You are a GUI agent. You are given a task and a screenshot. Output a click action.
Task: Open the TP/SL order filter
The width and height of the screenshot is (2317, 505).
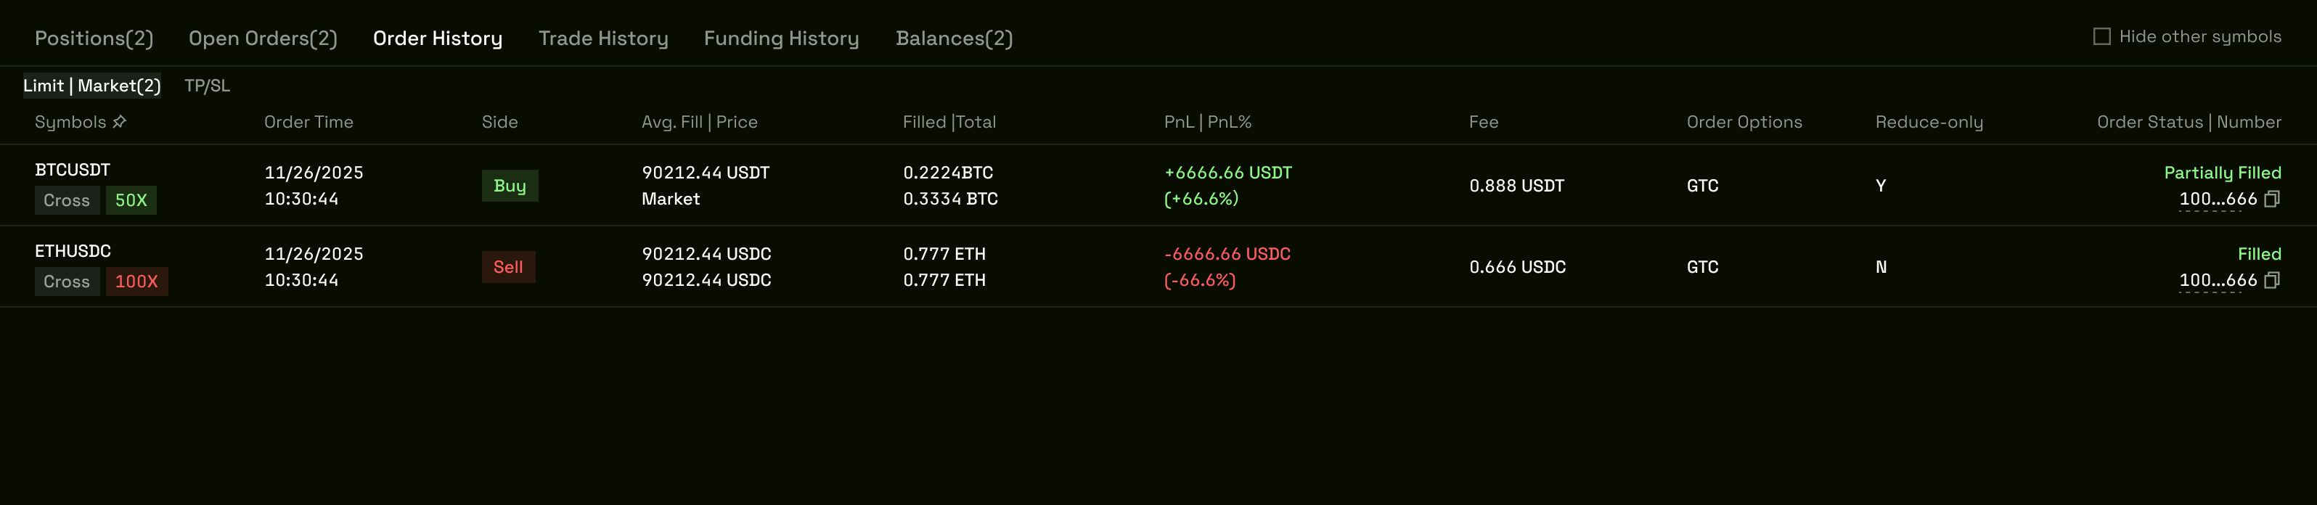coord(207,86)
